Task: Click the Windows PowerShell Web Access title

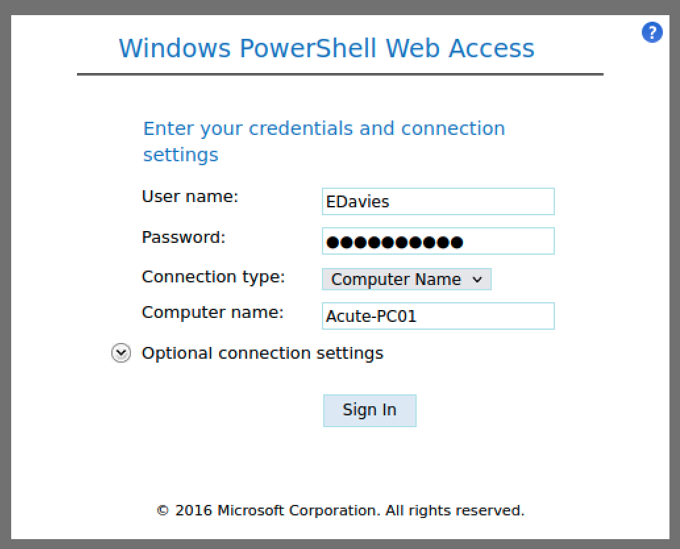Action: point(327,49)
